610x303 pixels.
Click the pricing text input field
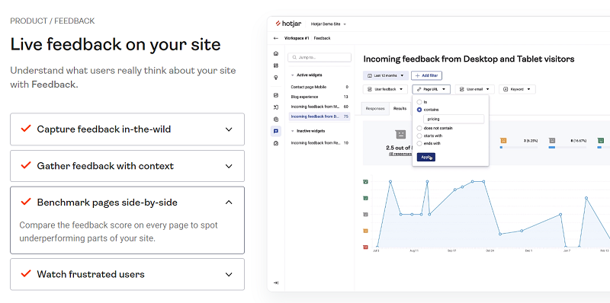[x=454, y=120]
